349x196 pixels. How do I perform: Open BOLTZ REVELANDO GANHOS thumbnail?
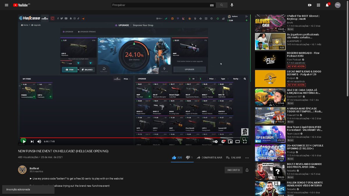270,171
